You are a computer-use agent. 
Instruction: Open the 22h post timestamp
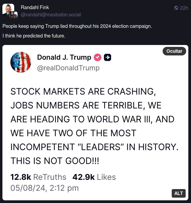click(x=184, y=8)
